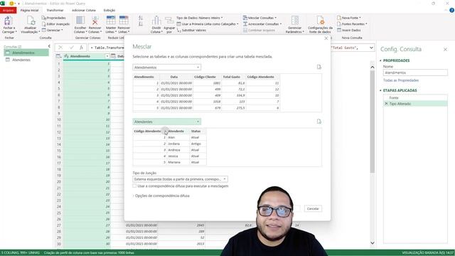Click help question mark icon
The height and width of the screenshot is (256, 455).
pyautogui.click(x=451, y=10)
